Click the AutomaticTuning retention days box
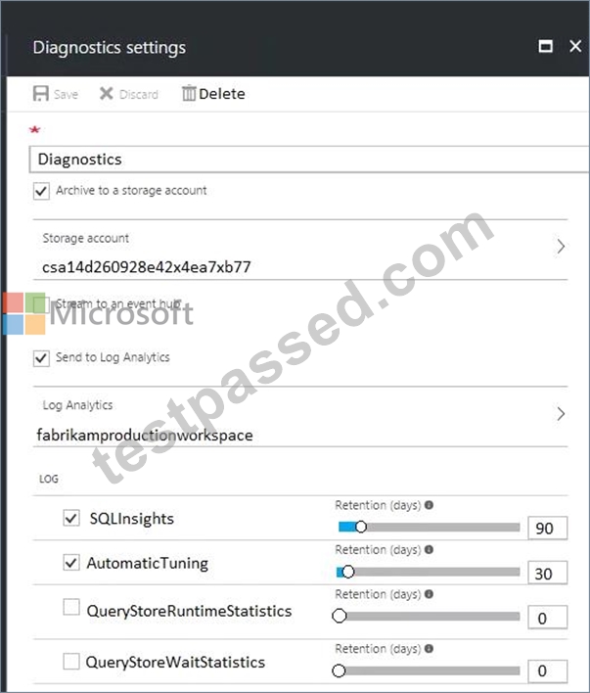590x693 pixels. coord(548,574)
